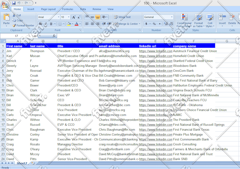The width and height of the screenshot is (240, 169).
Task: Toggle bold formatting
Action: point(40,24)
